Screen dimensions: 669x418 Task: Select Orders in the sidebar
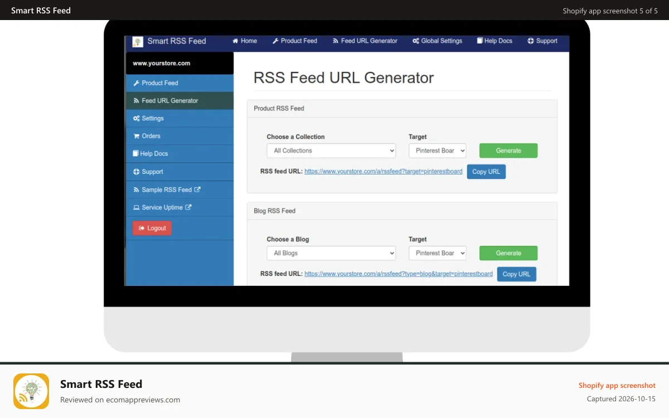pyautogui.click(x=180, y=136)
